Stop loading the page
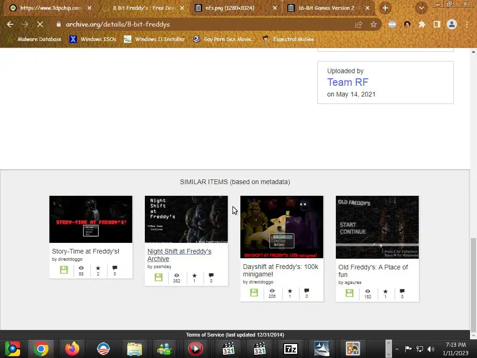The image size is (477, 358). pos(40,24)
